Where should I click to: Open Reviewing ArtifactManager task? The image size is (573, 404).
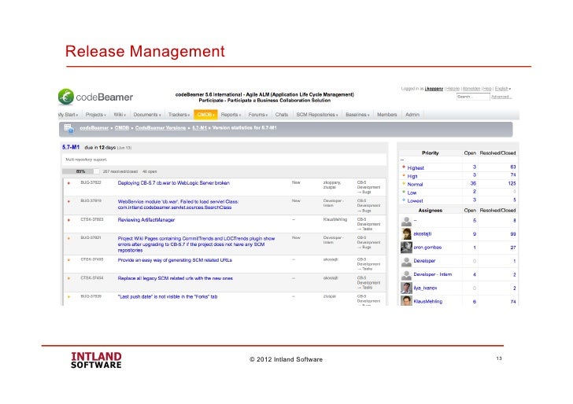point(146,220)
